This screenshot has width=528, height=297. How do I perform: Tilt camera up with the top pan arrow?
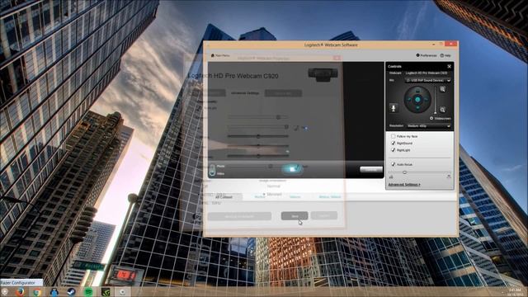tap(417, 90)
